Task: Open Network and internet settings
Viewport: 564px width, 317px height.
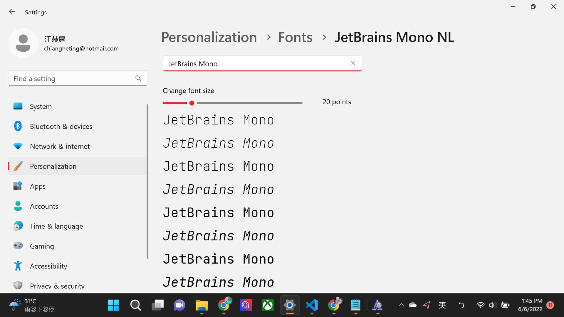Action: [60, 146]
